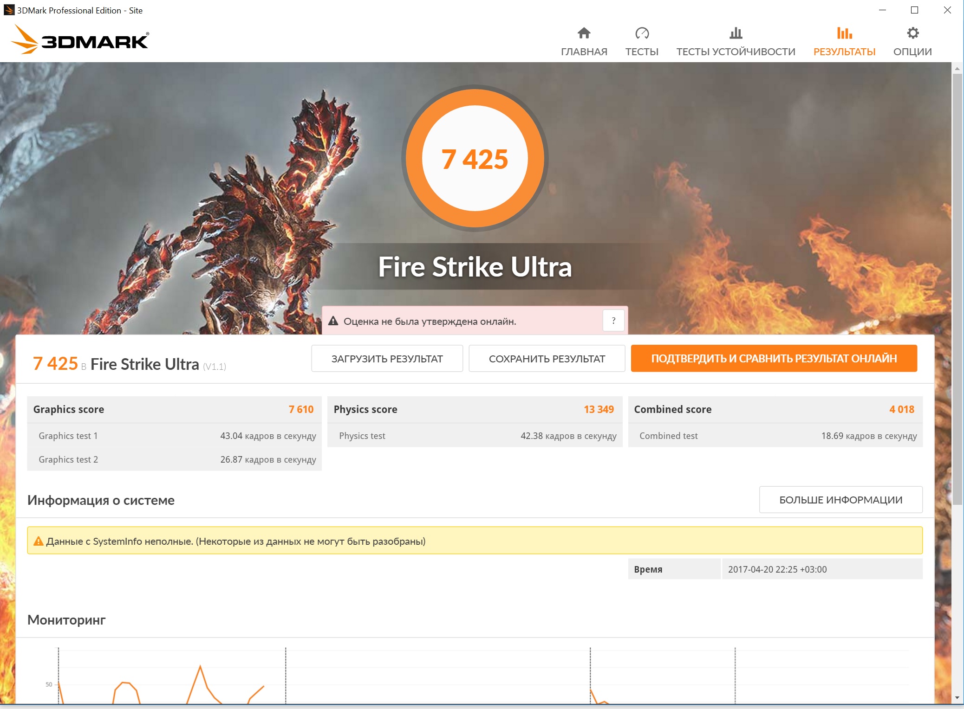The width and height of the screenshot is (964, 709).
Task: Click the 7 425 score circle
Action: tap(475, 159)
